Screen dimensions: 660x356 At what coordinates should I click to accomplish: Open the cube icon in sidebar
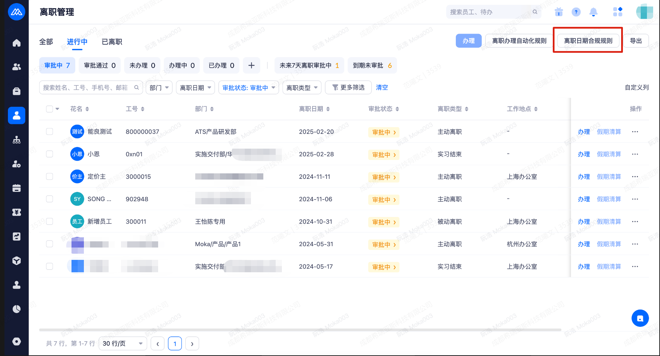click(16, 261)
